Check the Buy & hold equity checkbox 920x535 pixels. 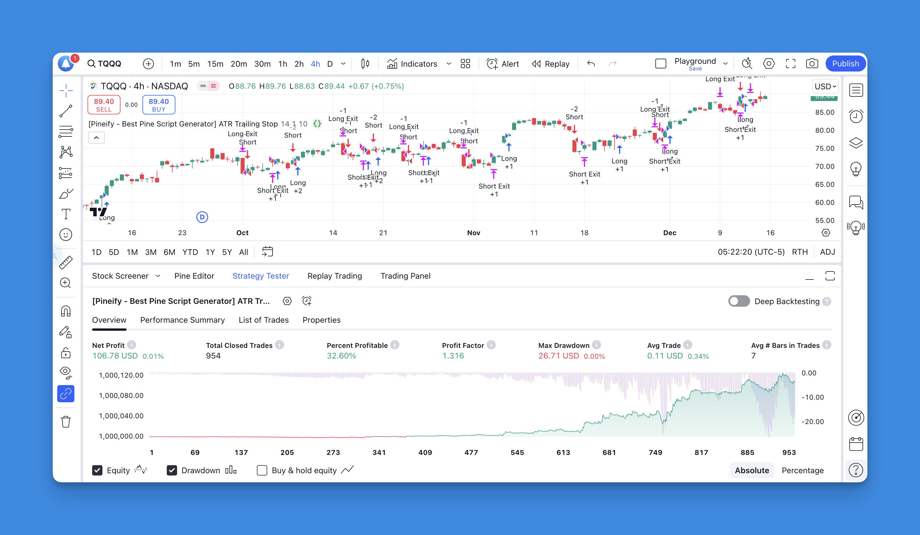262,470
